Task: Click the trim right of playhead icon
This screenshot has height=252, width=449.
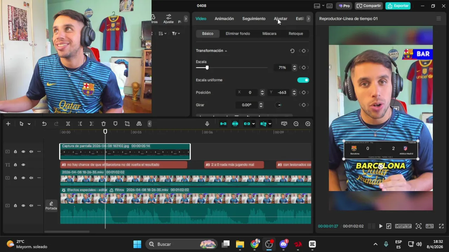Action: (92, 124)
